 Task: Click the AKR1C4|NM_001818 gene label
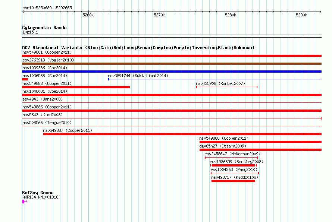pyautogui.click(x=40, y=197)
